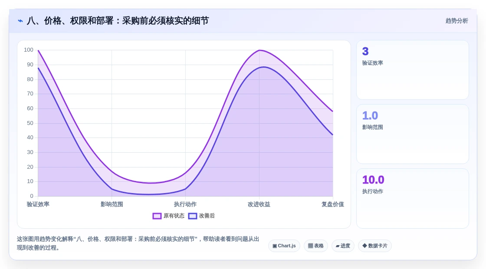Click the 原有状态 endpoint at 复盘价值
Screen dimensions: 486x269
pyautogui.click(x=332, y=111)
